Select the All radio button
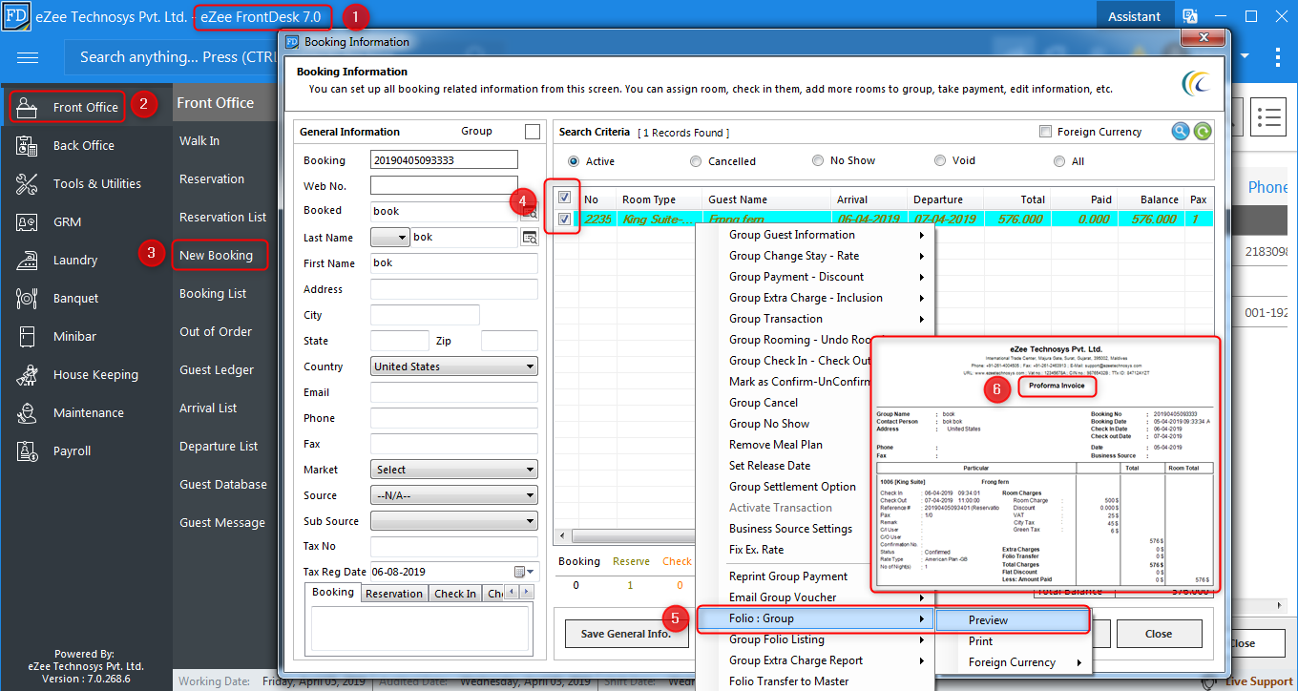 pos(1059,161)
